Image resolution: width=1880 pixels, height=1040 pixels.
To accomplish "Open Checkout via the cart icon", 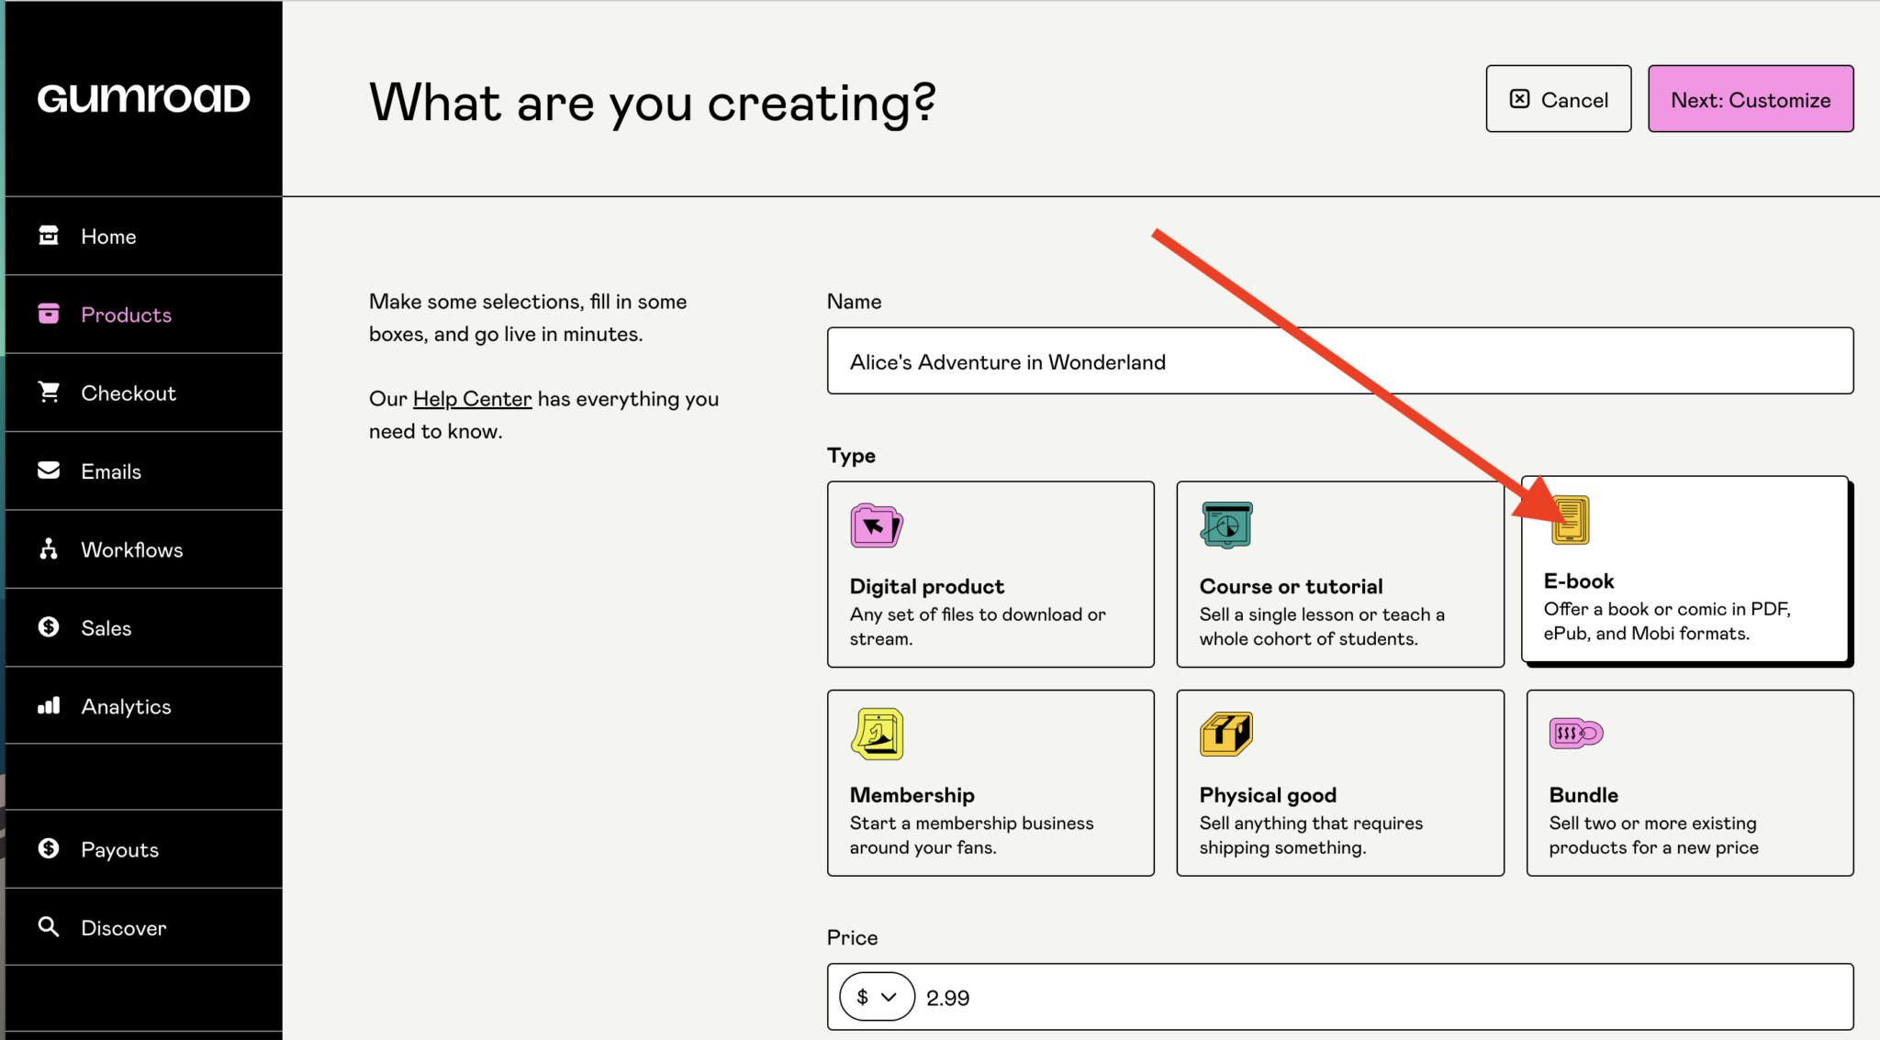I will (x=49, y=393).
